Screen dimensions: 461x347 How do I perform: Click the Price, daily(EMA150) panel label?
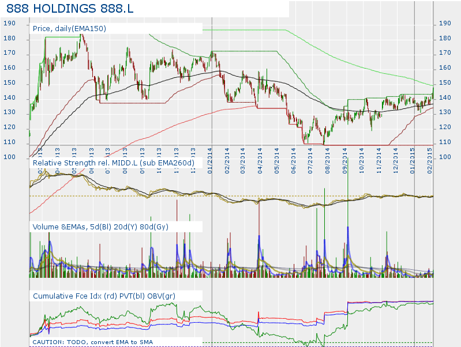tap(69, 28)
